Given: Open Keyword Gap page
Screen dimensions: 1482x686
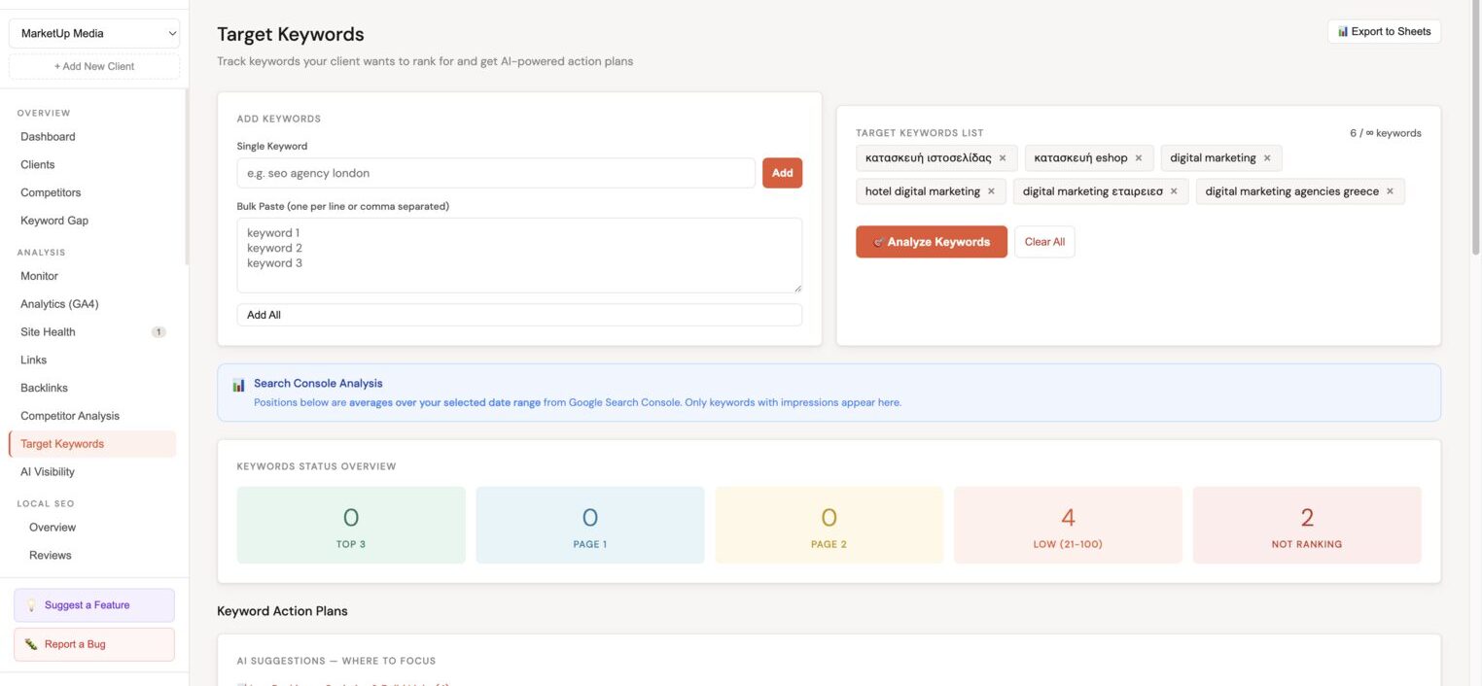Looking at the screenshot, I should tap(54, 221).
